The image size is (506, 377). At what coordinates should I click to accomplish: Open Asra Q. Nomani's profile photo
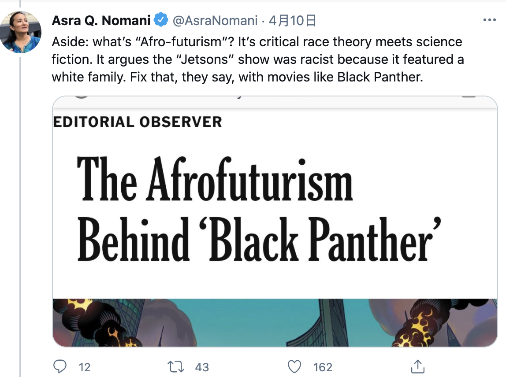(x=21, y=32)
